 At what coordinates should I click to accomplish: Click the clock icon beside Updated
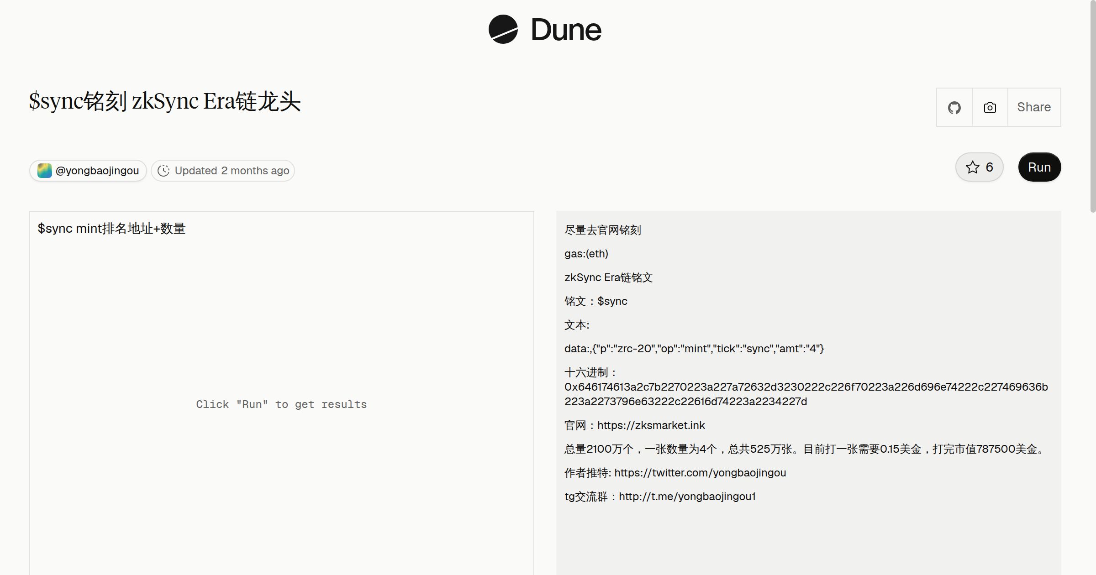pyautogui.click(x=163, y=171)
